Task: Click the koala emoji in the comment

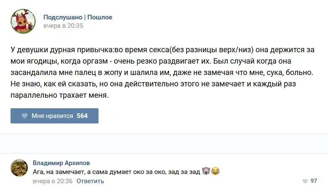Action: point(206,172)
